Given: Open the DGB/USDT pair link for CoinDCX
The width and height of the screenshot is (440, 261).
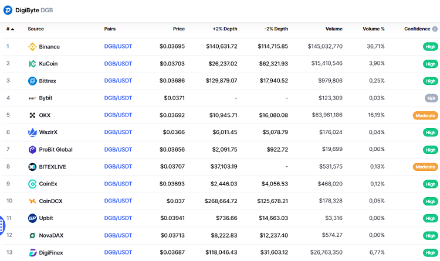Looking at the screenshot, I should [x=118, y=201].
